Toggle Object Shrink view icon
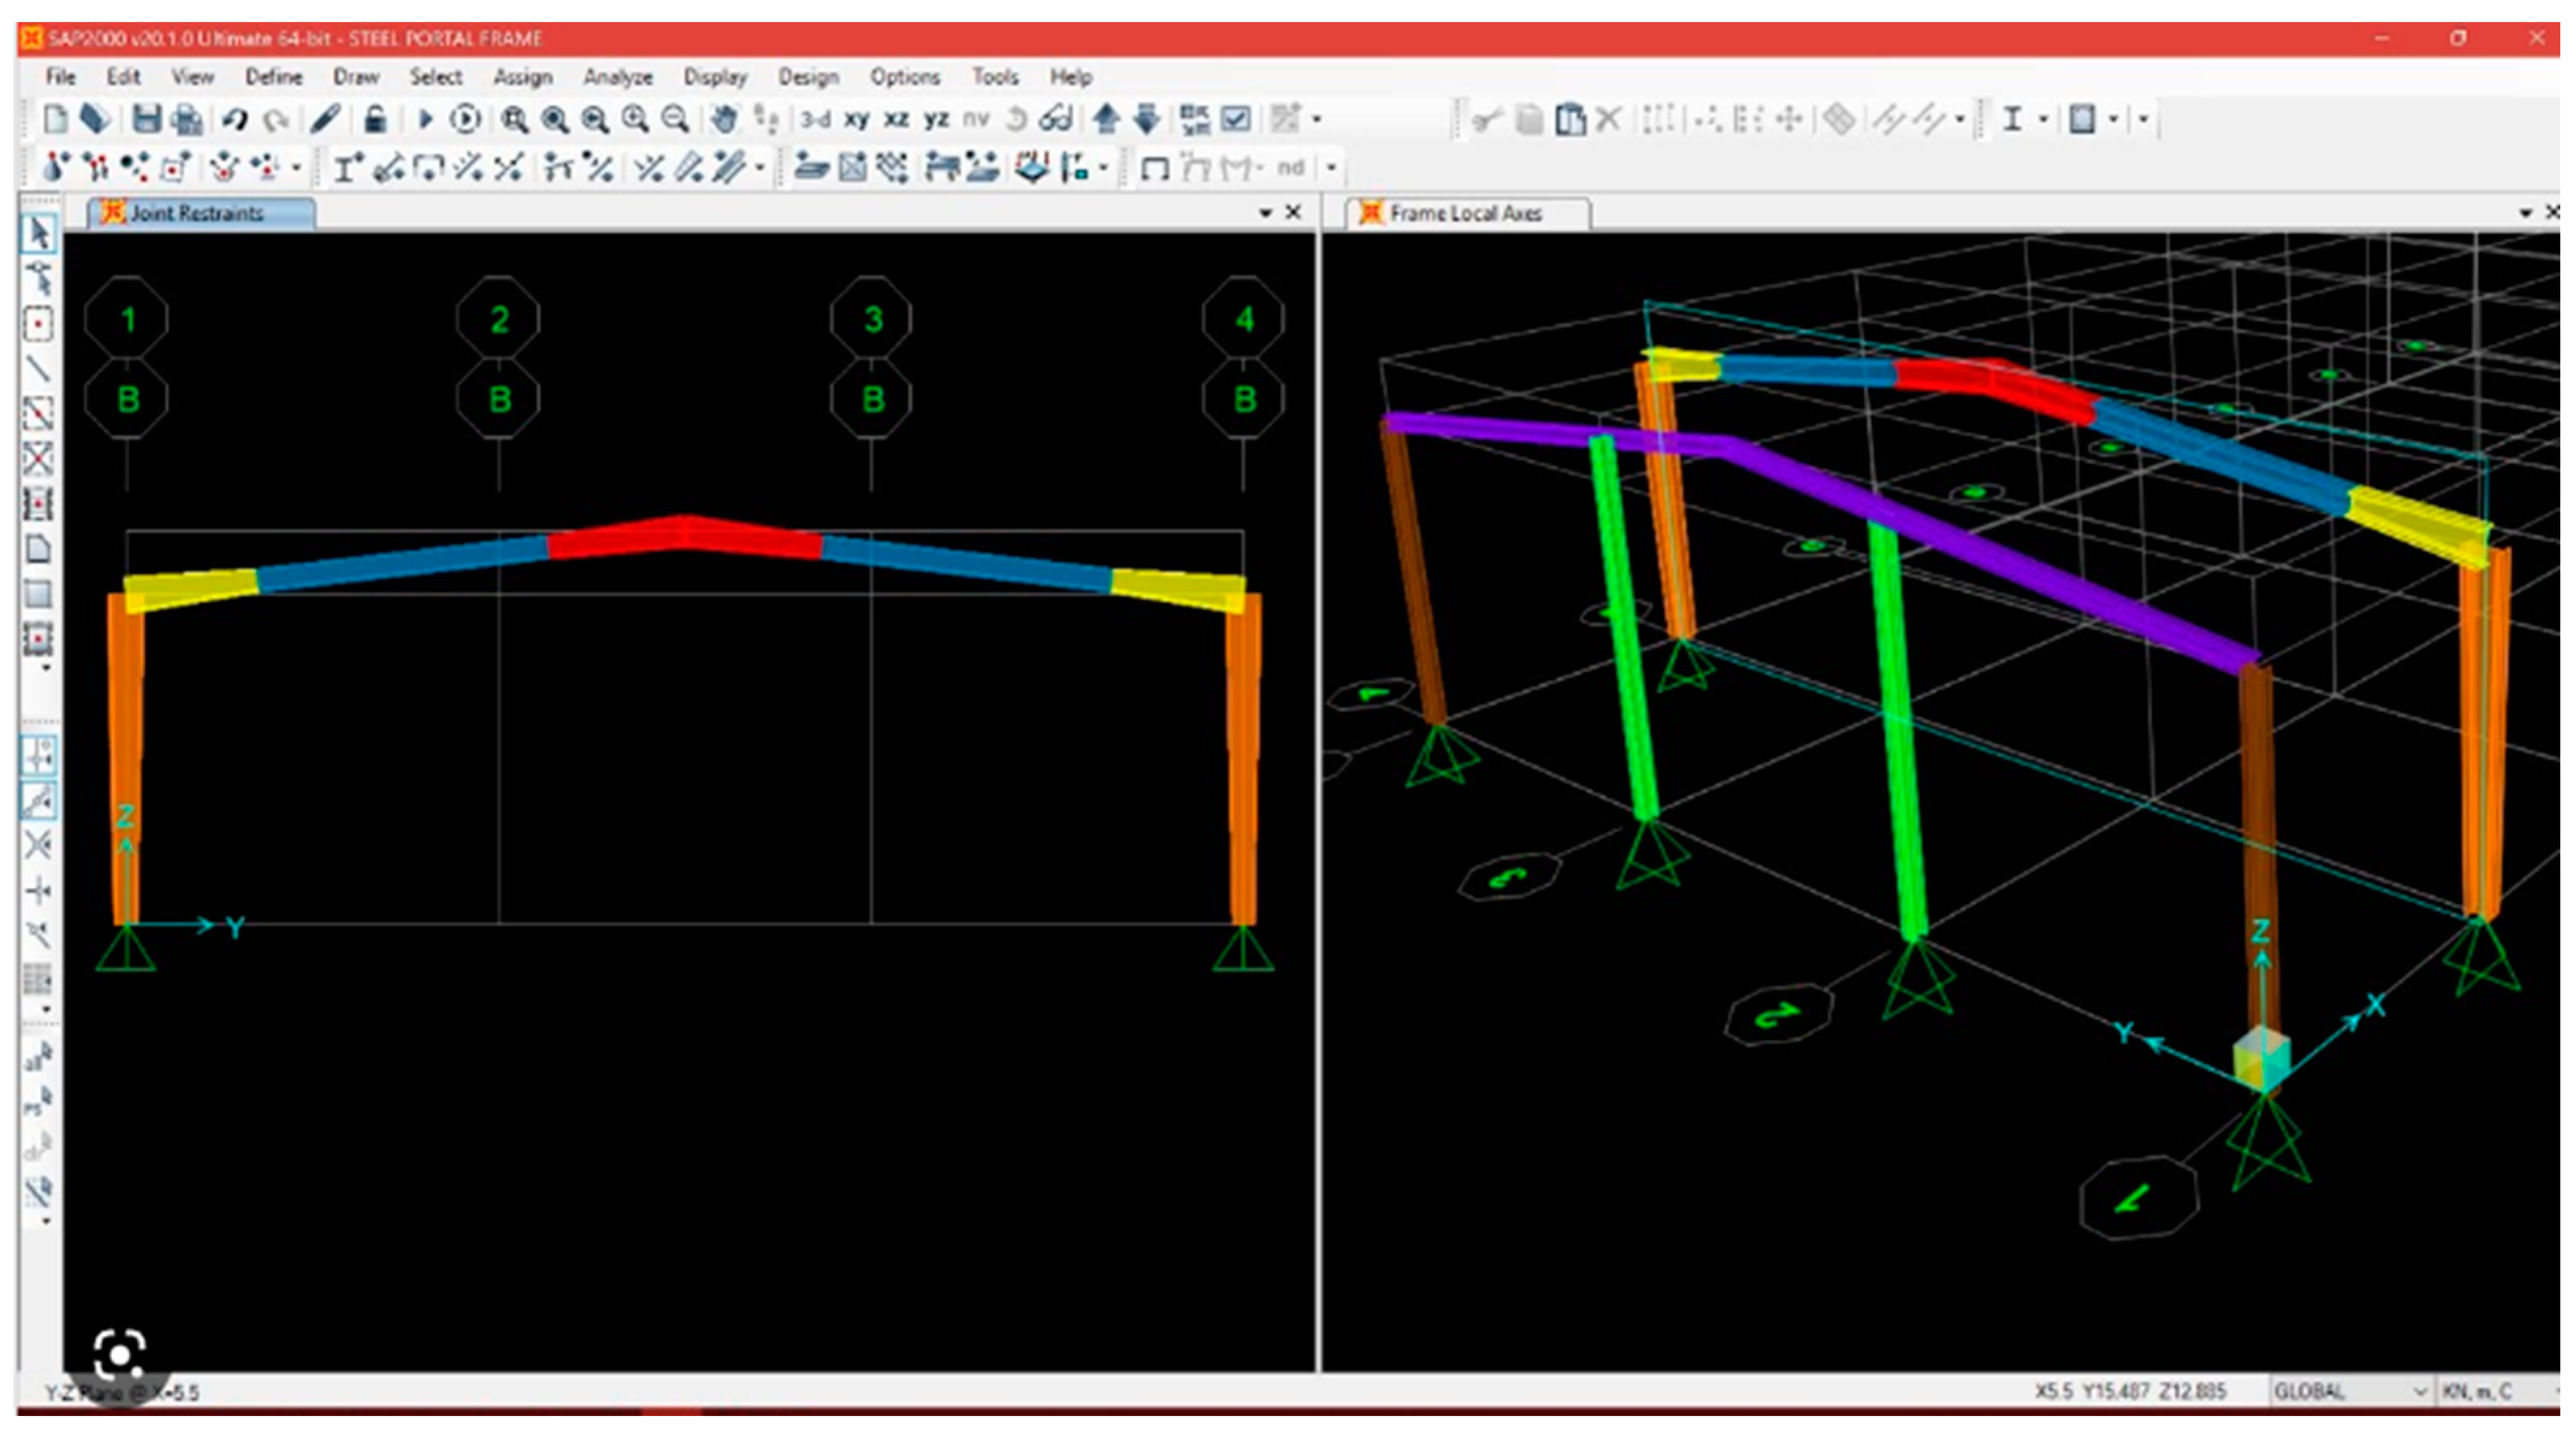 [1194, 120]
